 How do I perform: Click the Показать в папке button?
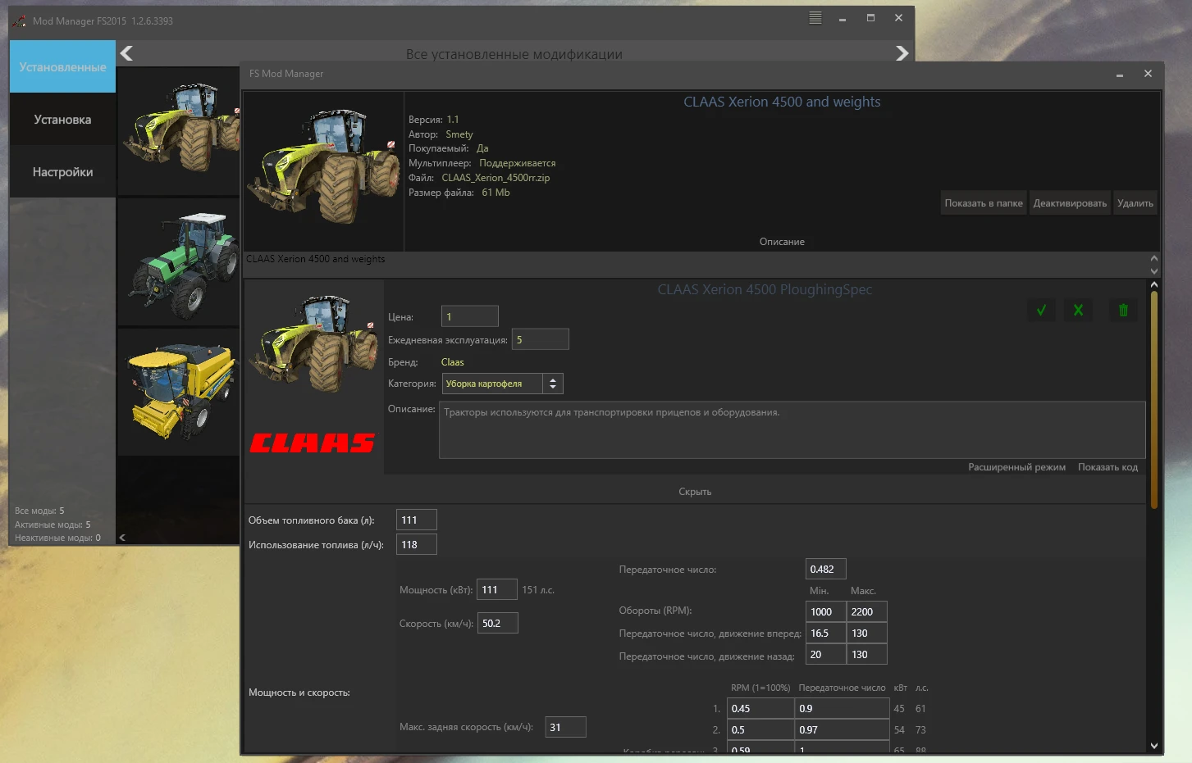click(x=983, y=203)
